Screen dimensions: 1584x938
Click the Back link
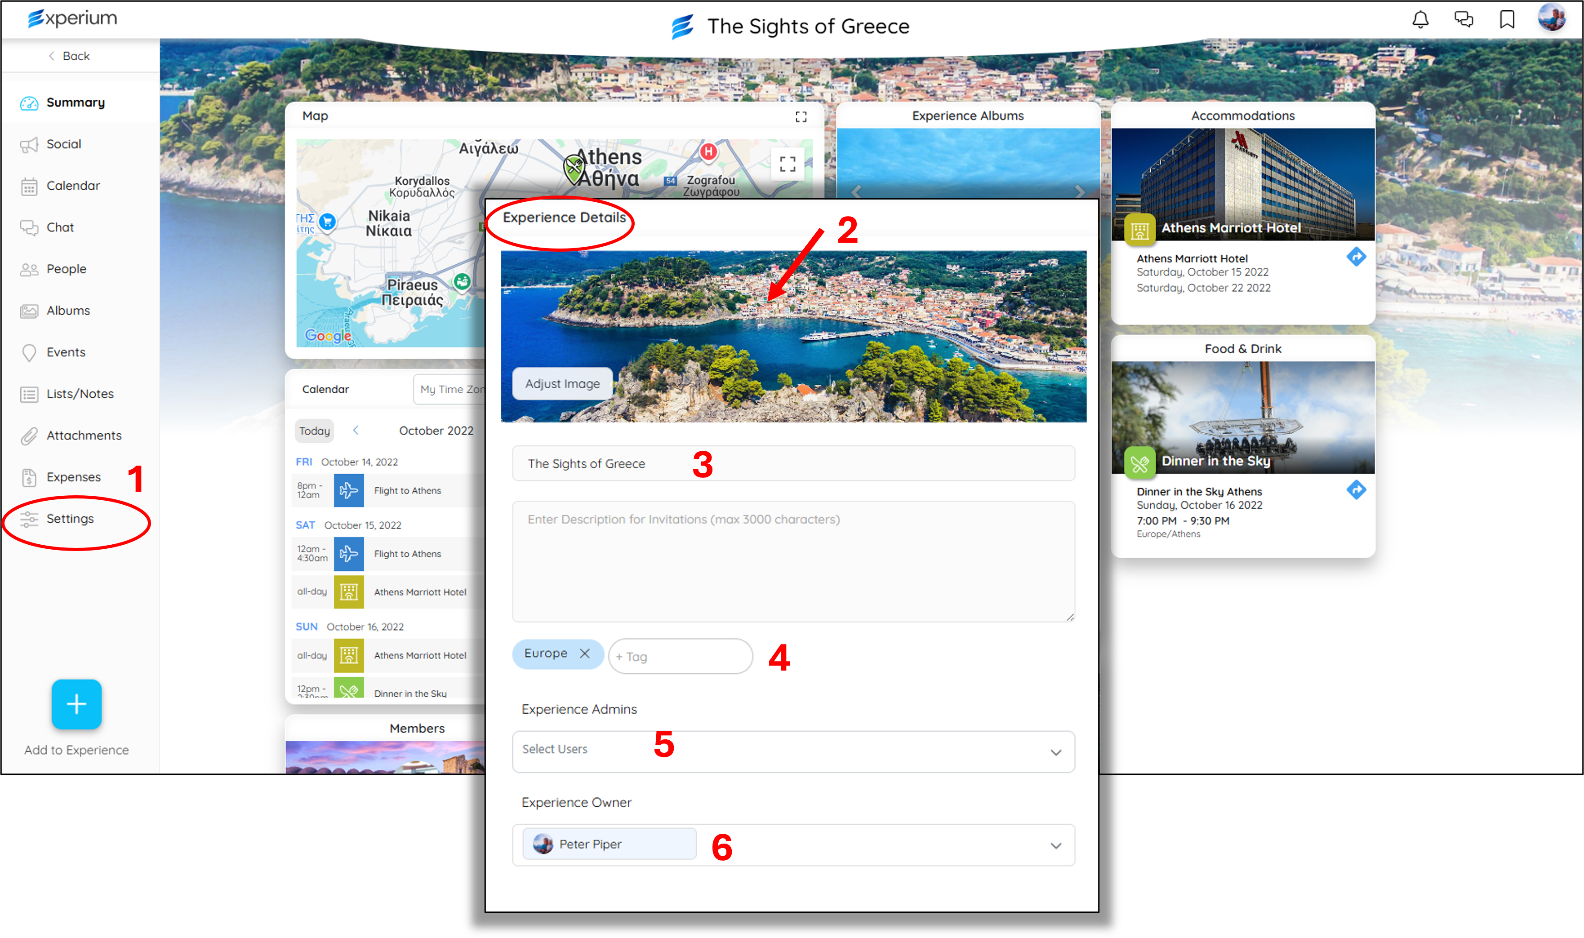(x=70, y=56)
